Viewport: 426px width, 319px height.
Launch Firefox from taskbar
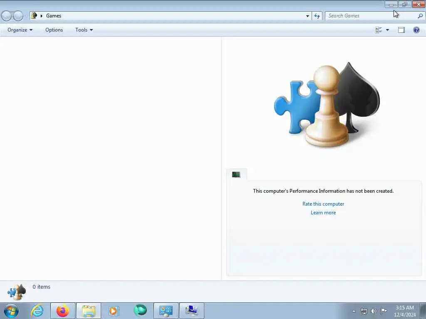63,311
